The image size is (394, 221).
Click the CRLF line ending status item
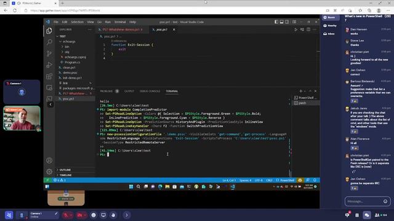pos(269,180)
